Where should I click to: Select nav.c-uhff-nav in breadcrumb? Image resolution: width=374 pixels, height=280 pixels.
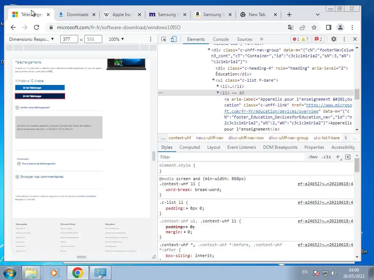[210, 138]
